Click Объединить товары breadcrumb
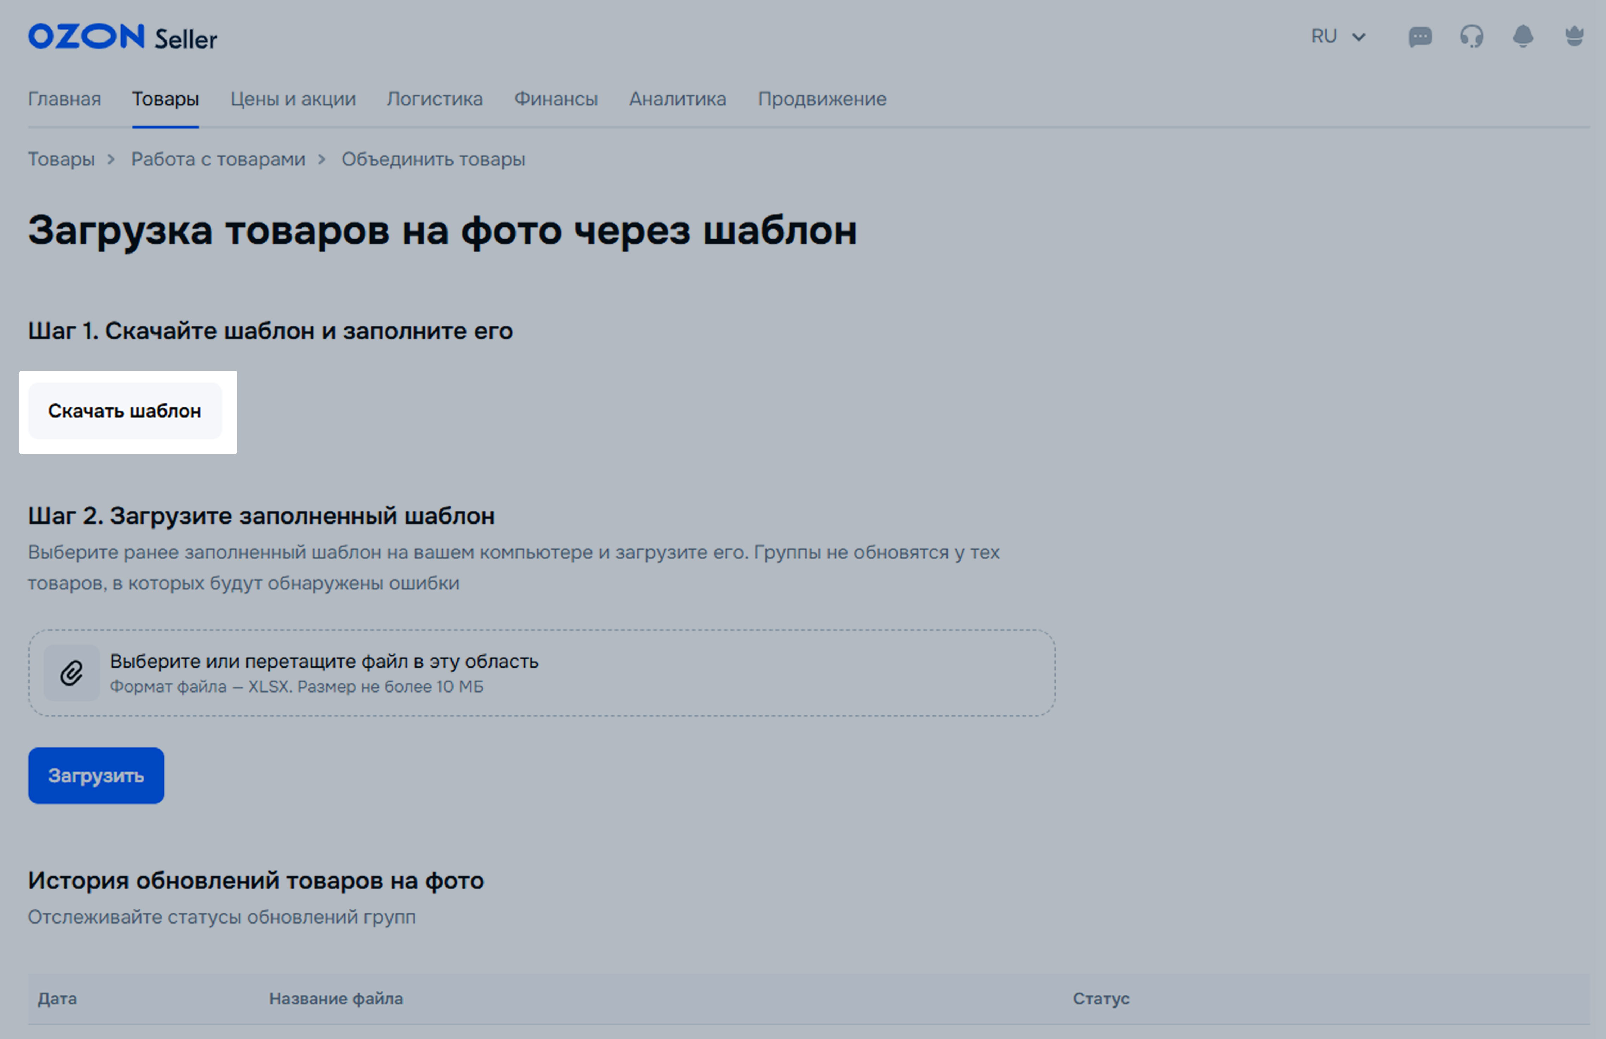This screenshot has height=1039, width=1606. (432, 159)
